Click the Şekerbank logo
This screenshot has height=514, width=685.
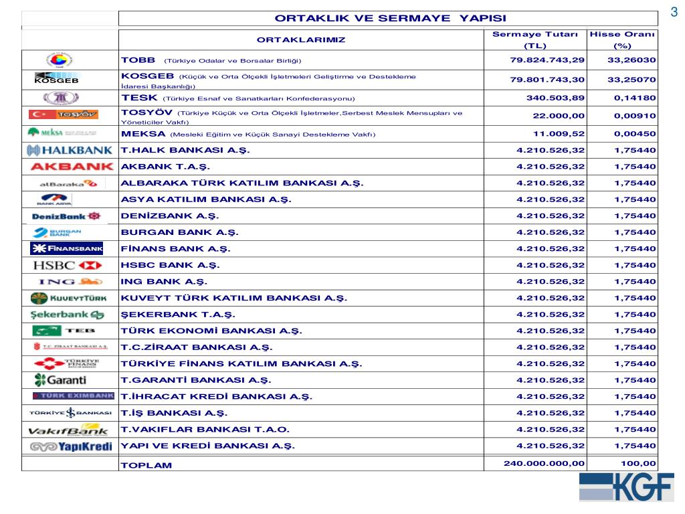68,315
